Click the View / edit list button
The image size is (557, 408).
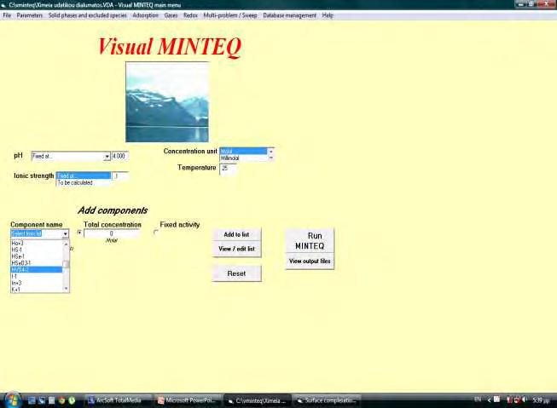pyautogui.click(x=236, y=249)
